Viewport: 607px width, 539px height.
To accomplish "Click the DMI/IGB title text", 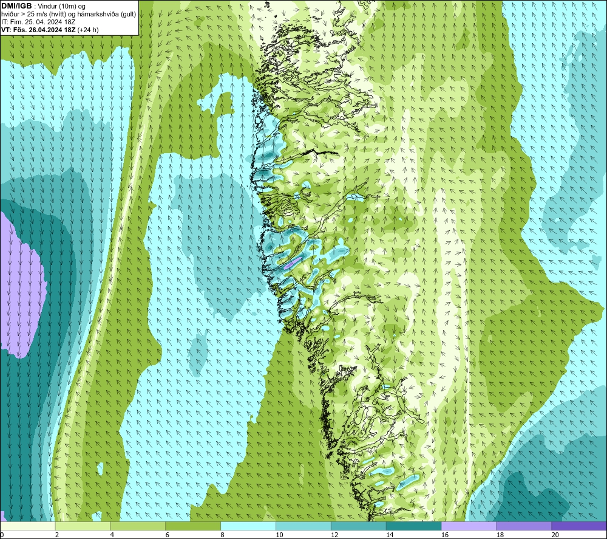I will pos(16,6).
